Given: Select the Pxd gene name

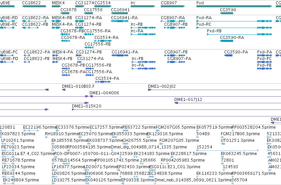Looking at the screenshot, I should tap(200, 3).
